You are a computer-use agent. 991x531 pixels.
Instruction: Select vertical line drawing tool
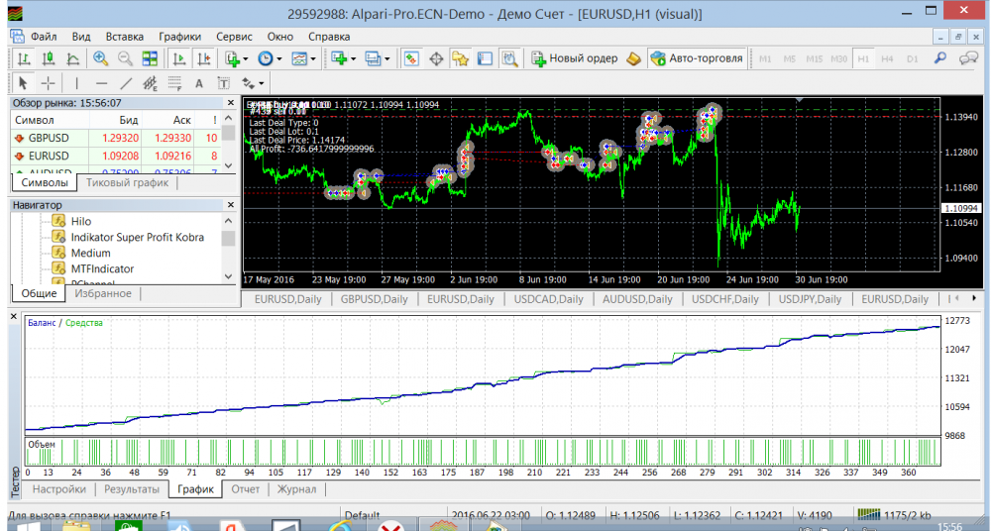coord(76,83)
